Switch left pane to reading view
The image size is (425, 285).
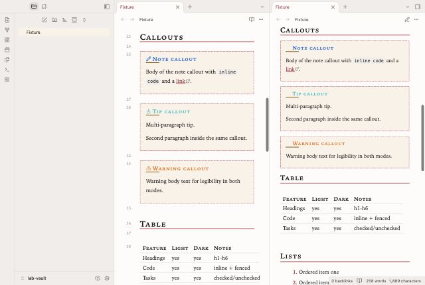coord(252,19)
